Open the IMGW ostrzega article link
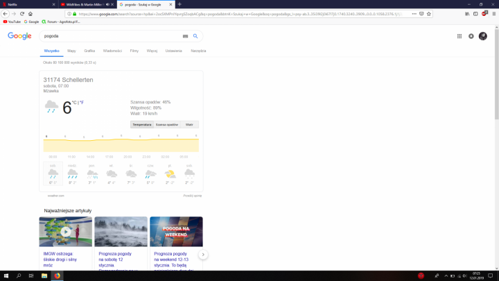 (60, 259)
